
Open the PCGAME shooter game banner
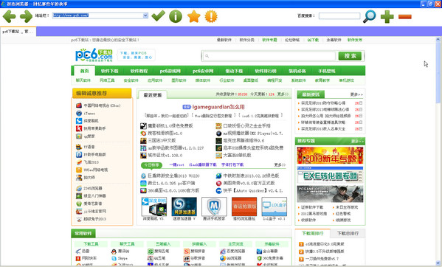330,194
